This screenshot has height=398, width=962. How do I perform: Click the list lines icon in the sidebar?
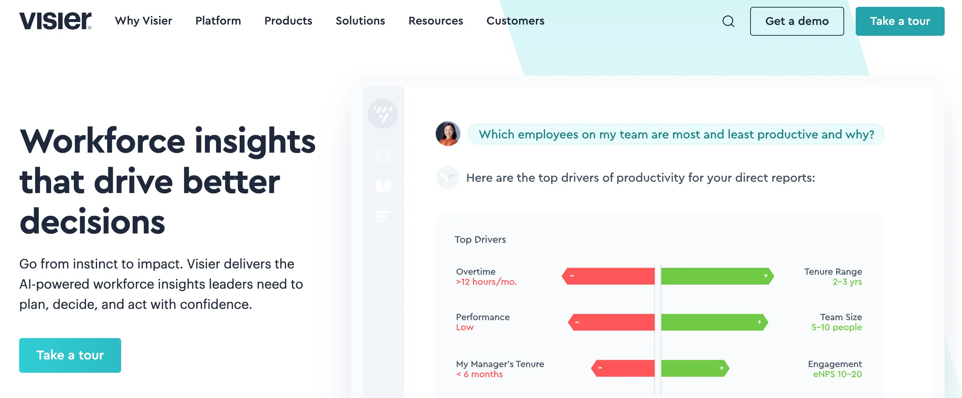(382, 216)
